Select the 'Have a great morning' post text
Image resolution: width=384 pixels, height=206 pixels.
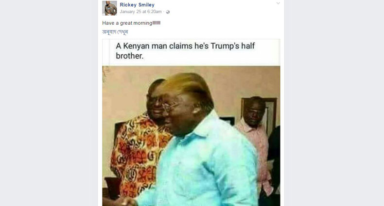coord(131,23)
